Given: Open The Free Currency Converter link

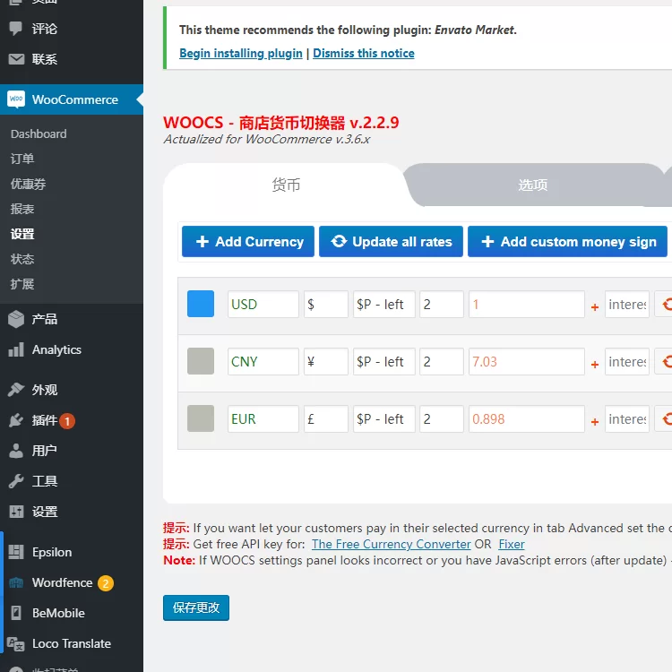Looking at the screenshot, I should [391, 544].
